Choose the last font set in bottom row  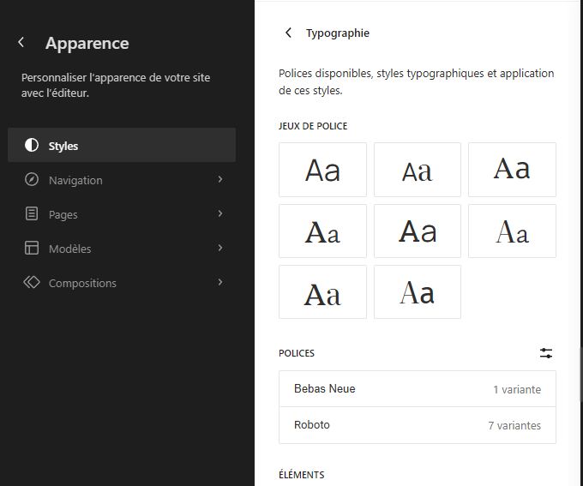tap(418, 292)
